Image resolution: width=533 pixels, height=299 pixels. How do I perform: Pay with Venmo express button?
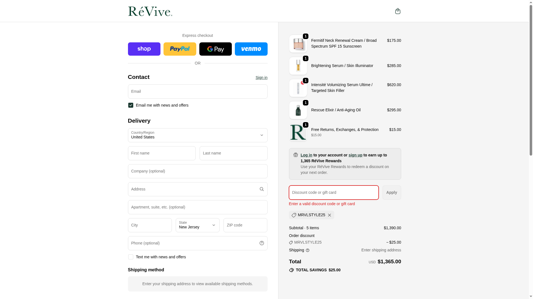(251, 49)
